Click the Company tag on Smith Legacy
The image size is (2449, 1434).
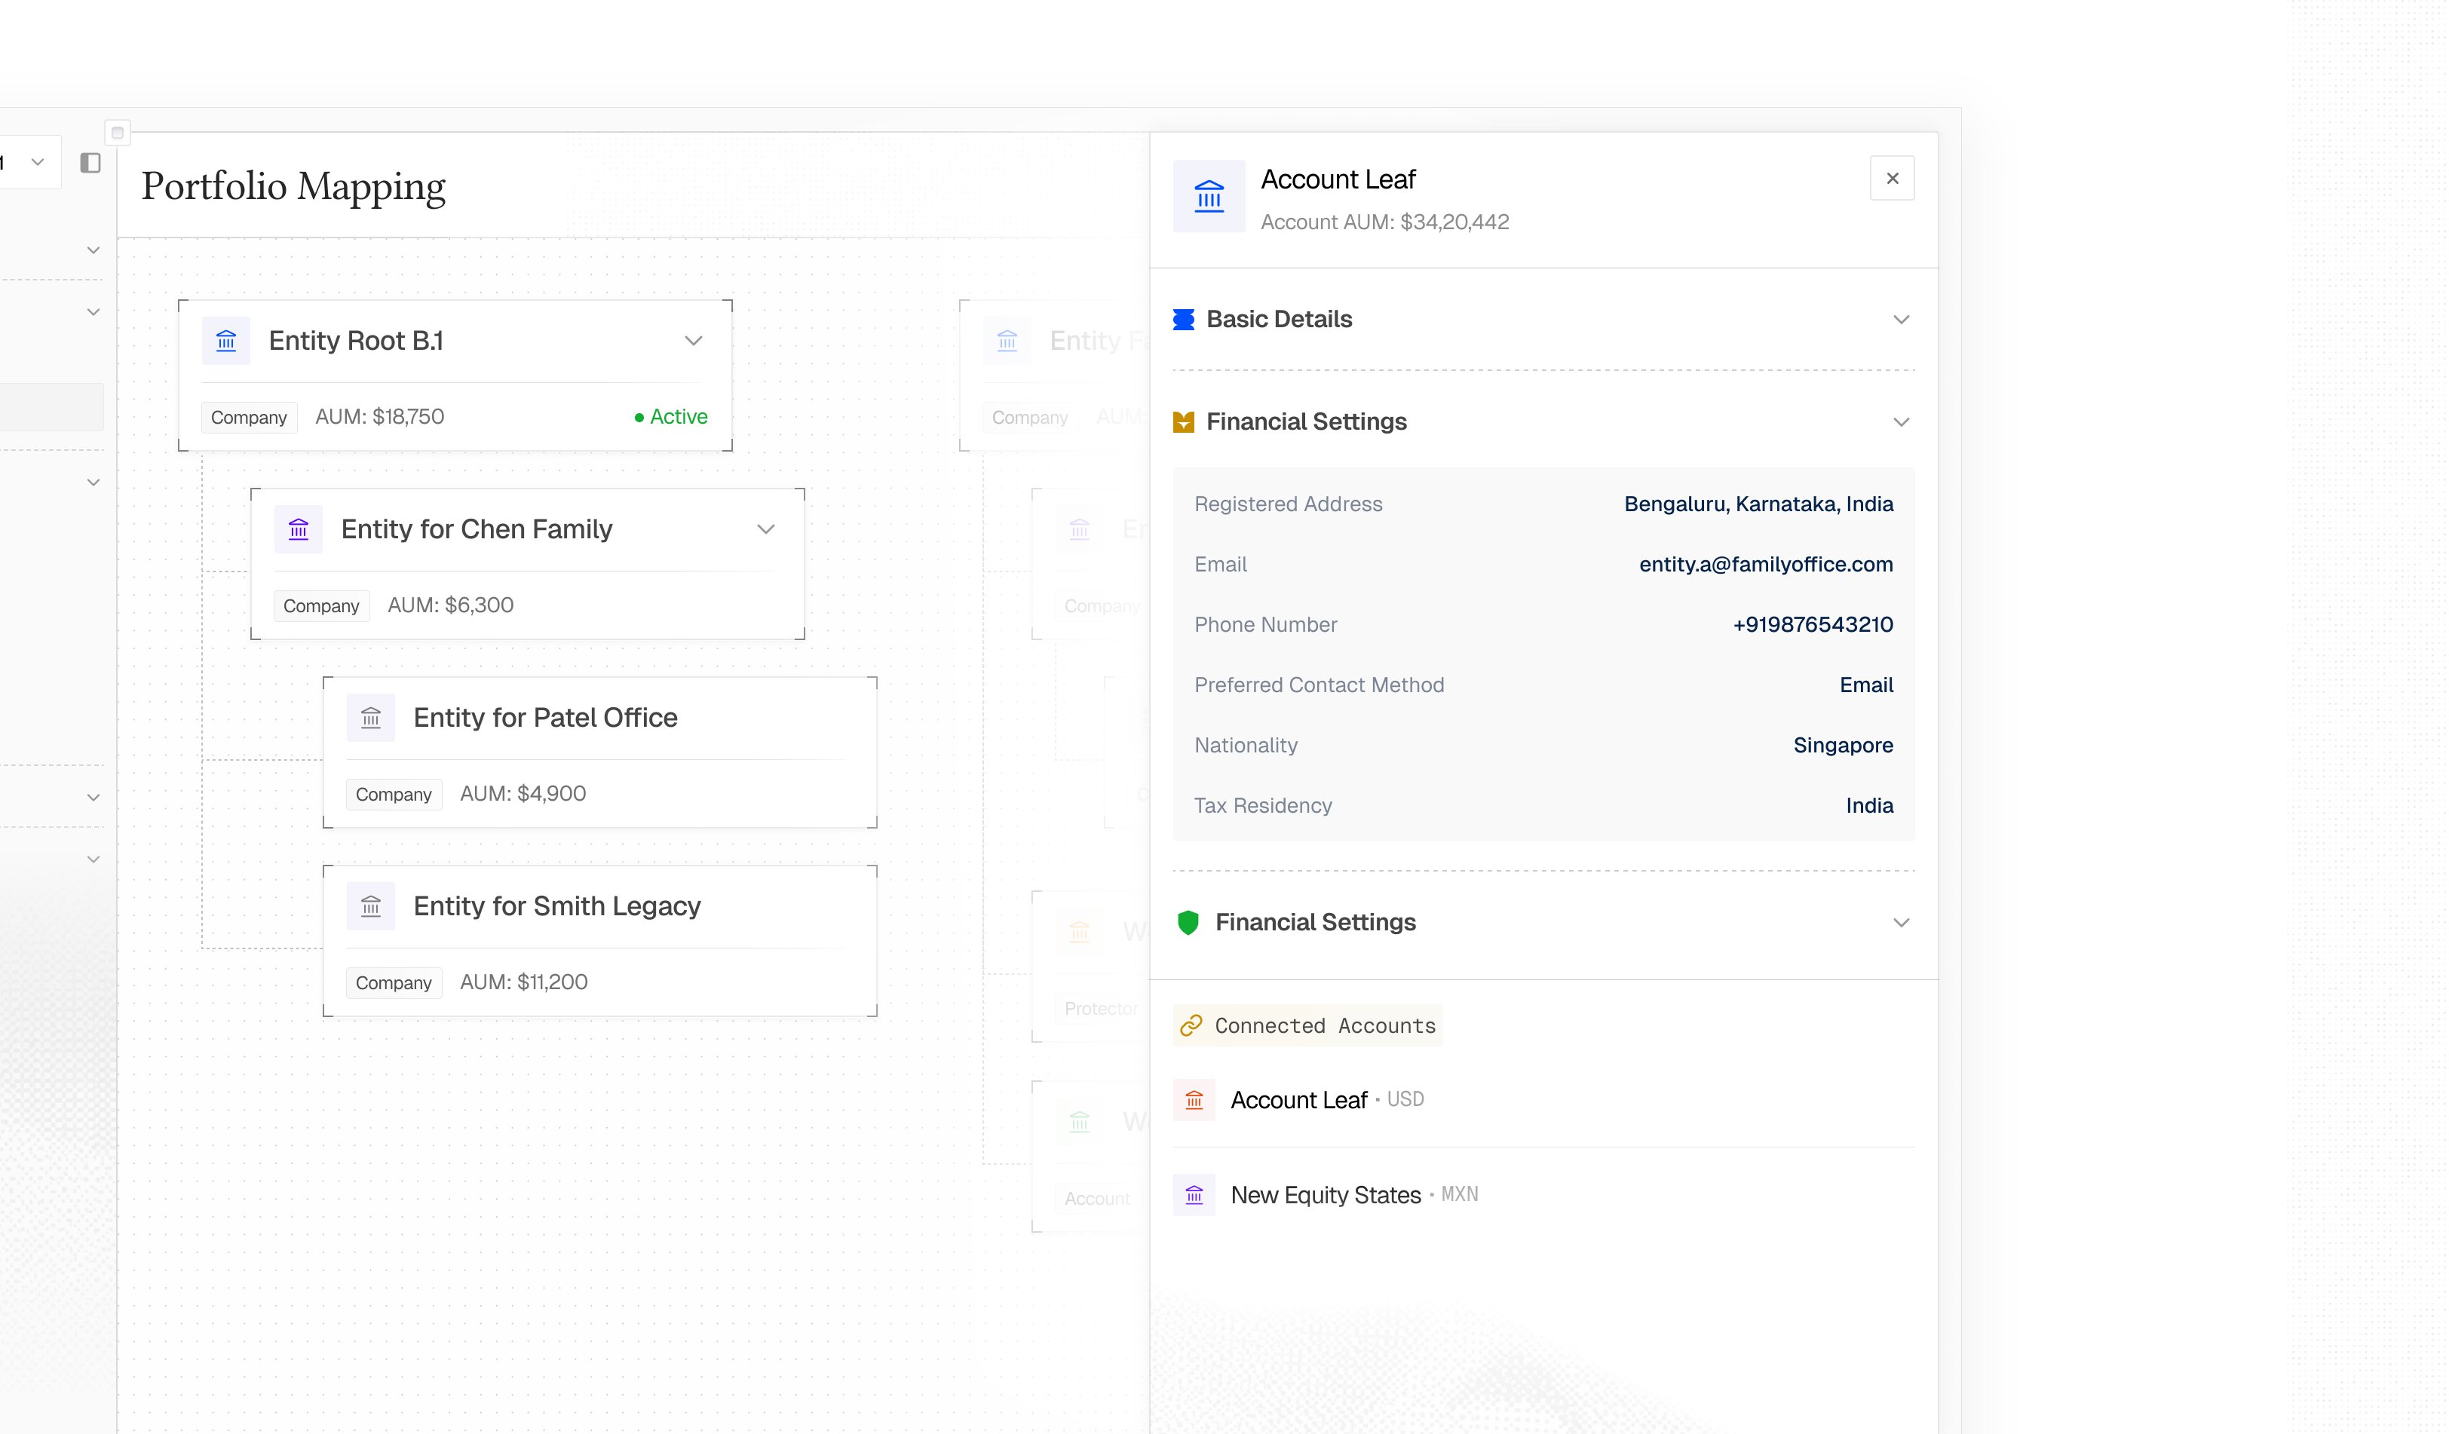click(x=394, y=982)
